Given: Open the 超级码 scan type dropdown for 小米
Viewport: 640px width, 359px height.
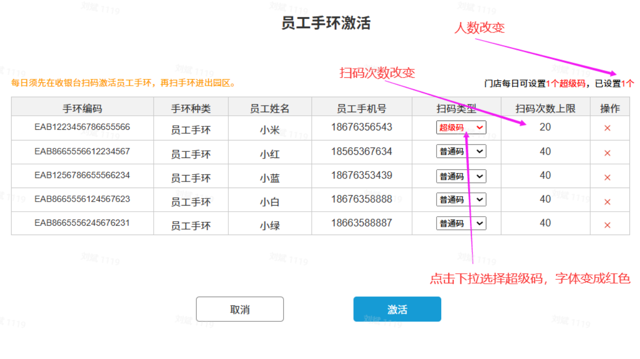Looking at the screenshot, I should coord(461,128).
